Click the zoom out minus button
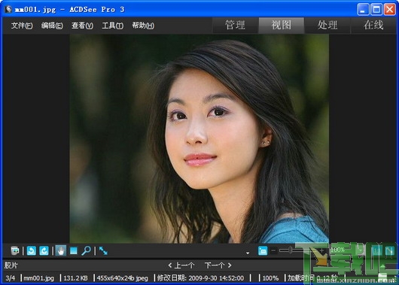 (x=273, y=251)
